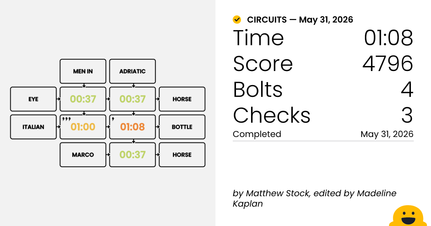Screen dimensions: 431x226
Task: Click the yellow 01:00 timer cell
Action: 83,127
